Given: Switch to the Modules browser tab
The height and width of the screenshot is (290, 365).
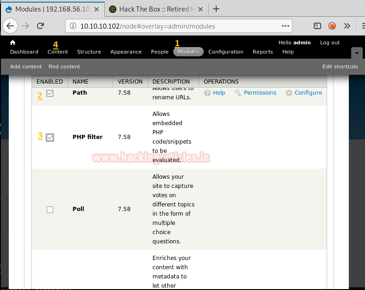Looking at the screenshot, I should (x=53, y=9).
